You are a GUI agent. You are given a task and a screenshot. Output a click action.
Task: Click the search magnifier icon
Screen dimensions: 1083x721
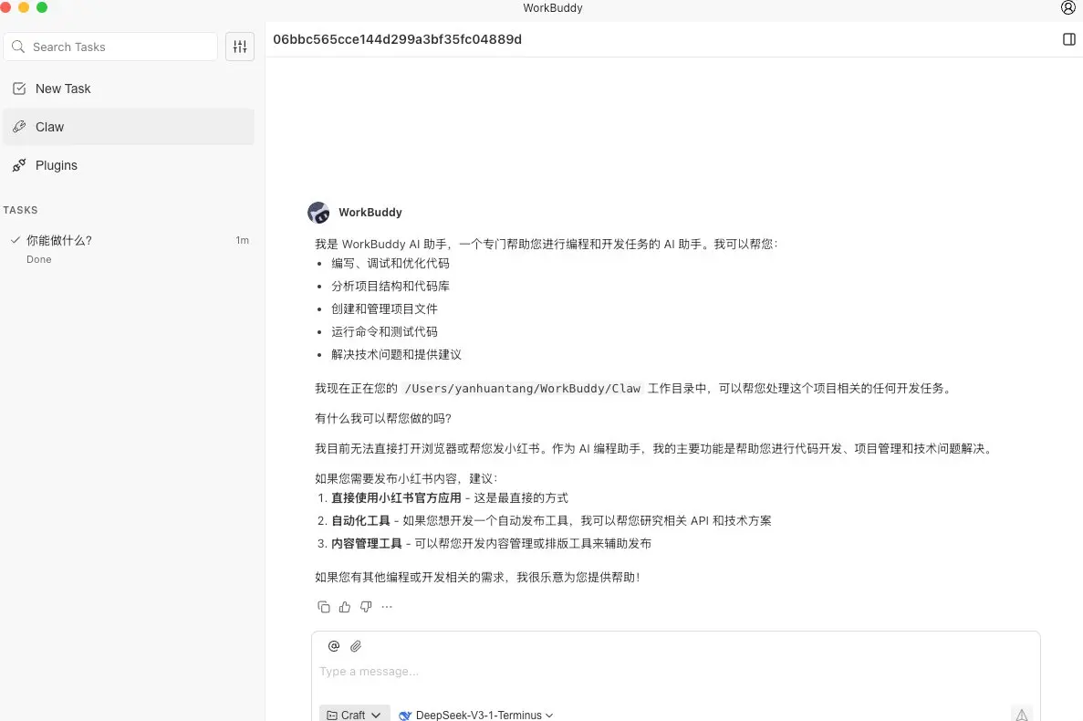[18, 47]
